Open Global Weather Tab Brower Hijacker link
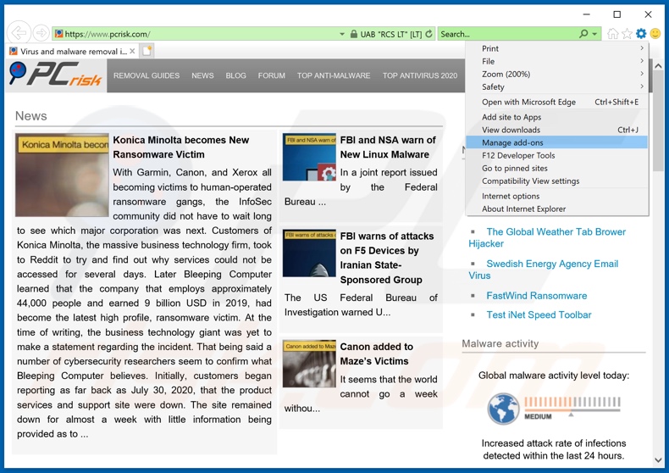669x473 pixels. (x=547, y=238)
